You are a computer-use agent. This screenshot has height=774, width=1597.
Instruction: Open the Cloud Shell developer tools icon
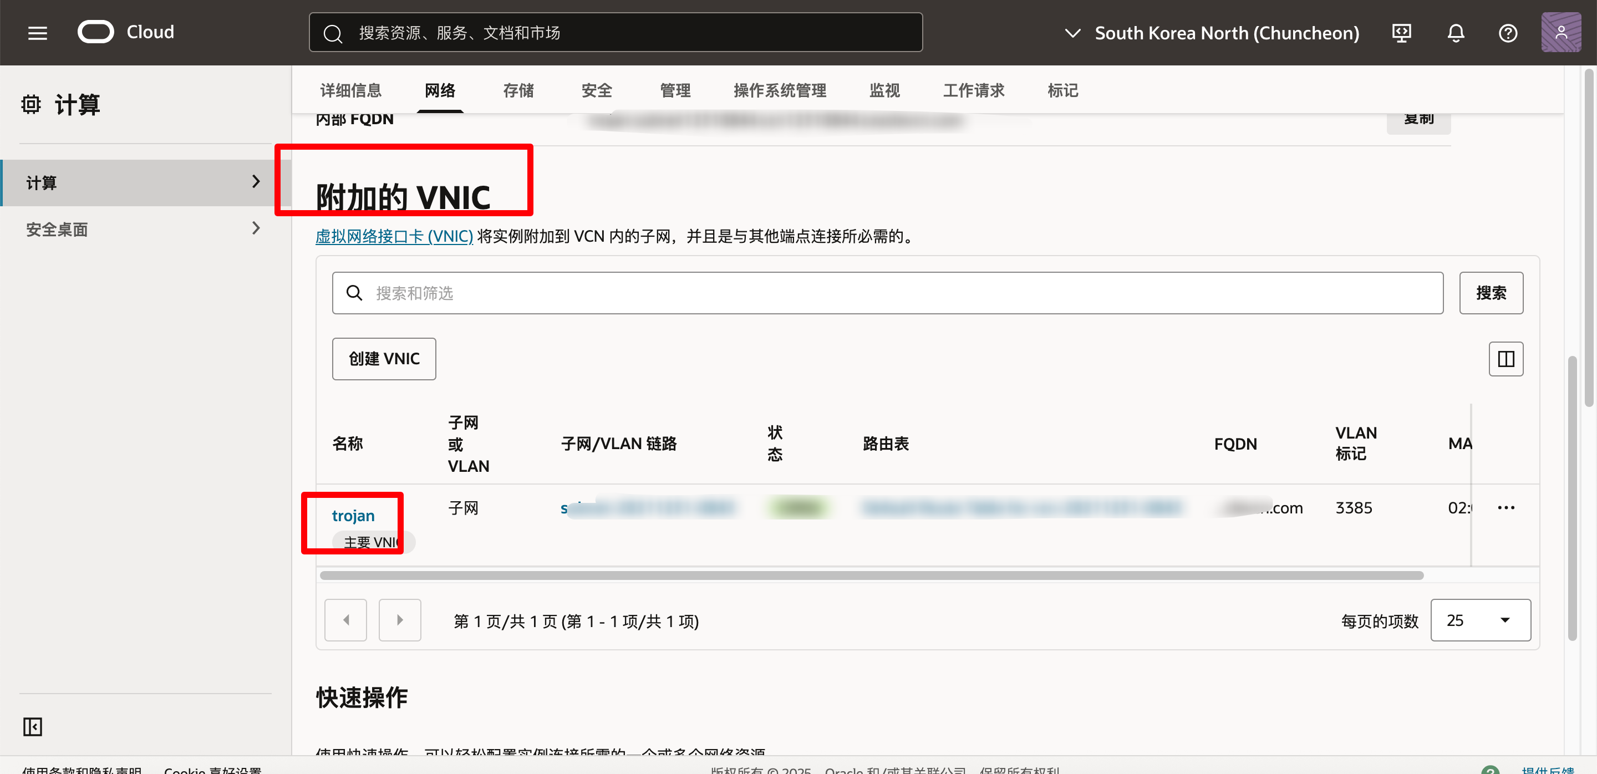(x=1401, y=33)
